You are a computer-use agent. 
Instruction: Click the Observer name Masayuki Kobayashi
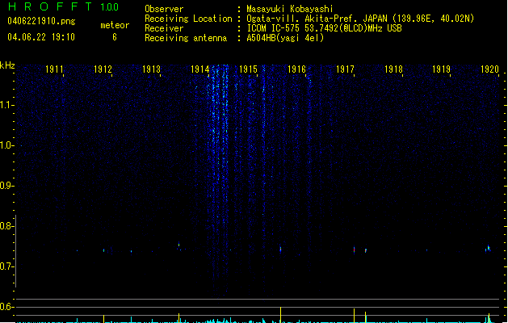[290, 9]
